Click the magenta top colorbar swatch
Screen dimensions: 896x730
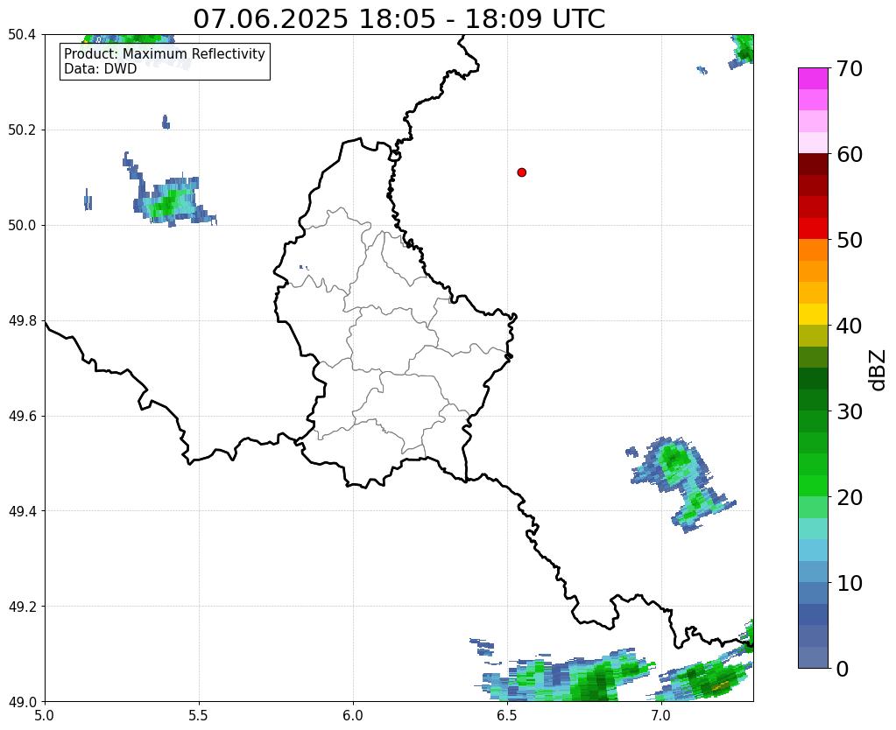[813, 78]
